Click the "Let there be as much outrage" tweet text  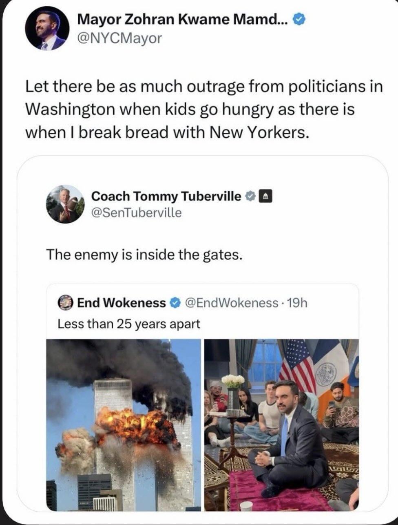204,109
